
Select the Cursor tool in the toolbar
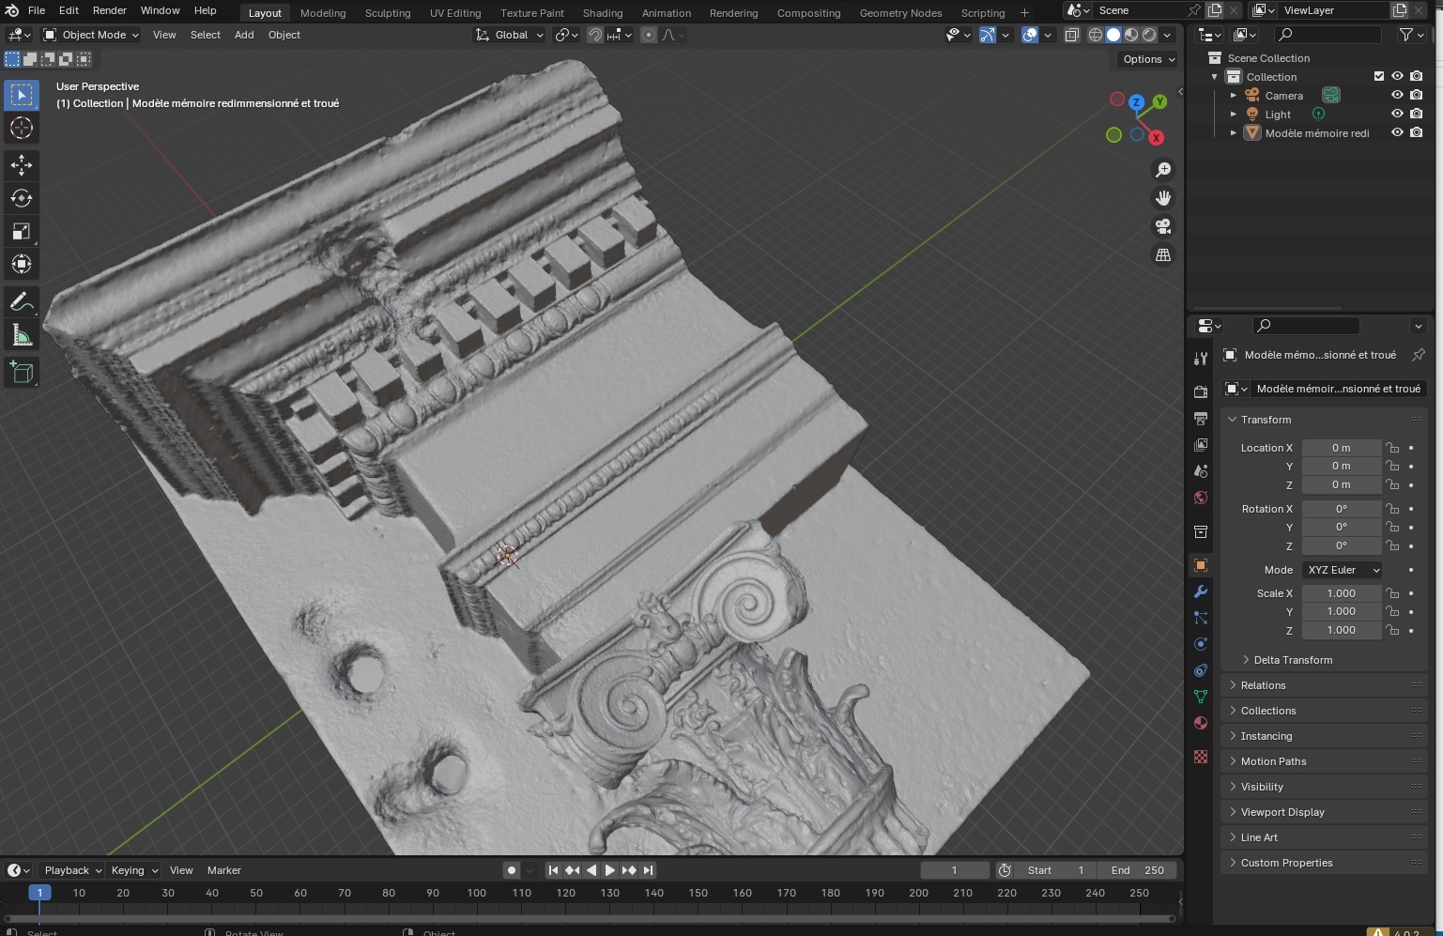tap(22, 129)
